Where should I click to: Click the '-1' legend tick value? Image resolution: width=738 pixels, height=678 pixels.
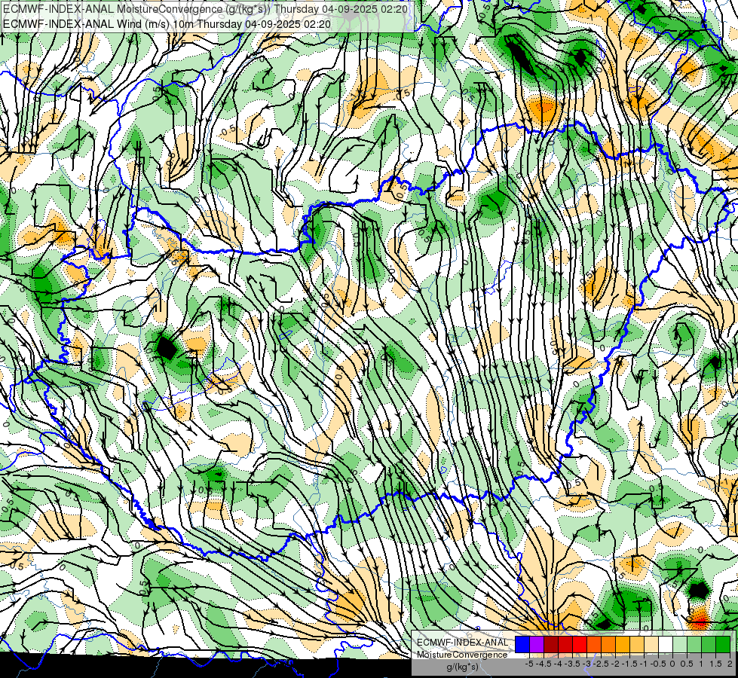click(644, 664)
